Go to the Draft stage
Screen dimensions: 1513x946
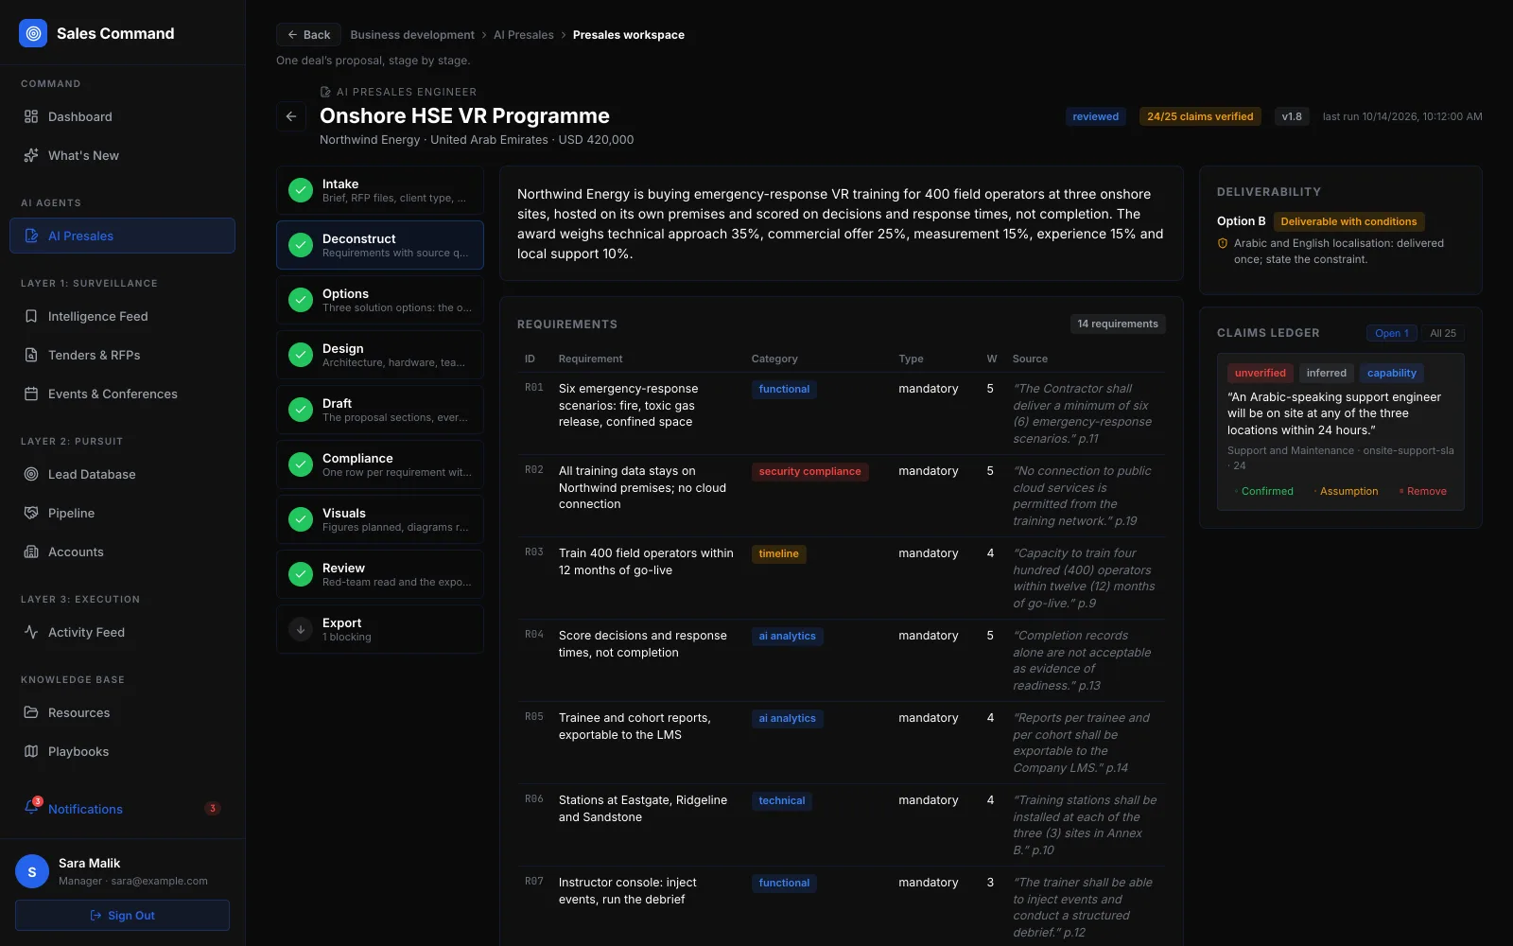(380, 410)
